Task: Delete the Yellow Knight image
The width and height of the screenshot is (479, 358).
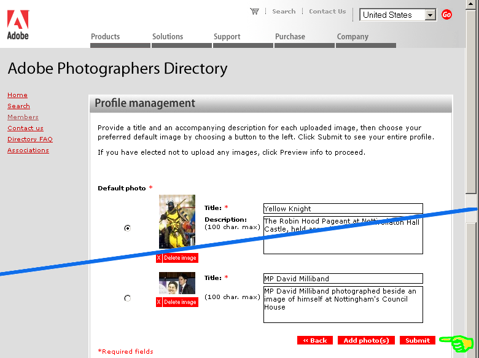Action: click(180, 258)
